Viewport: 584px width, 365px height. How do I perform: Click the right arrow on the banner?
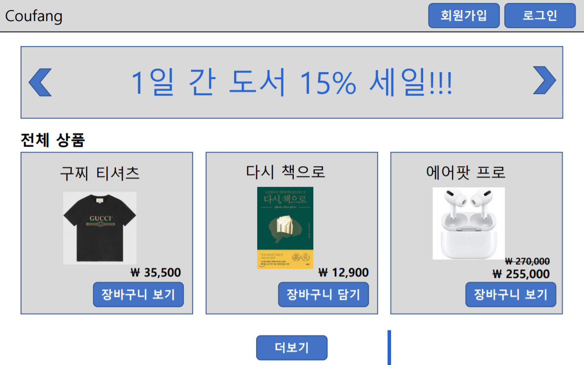(544, 80)
